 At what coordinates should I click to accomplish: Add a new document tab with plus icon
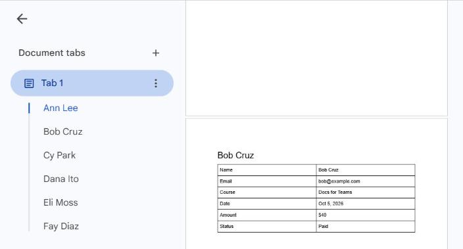click(156, 53)
